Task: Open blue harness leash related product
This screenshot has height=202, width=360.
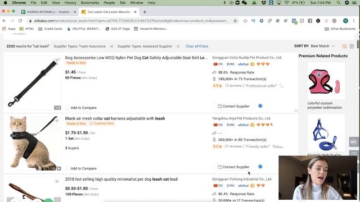Action: click(x=326, y=133)
